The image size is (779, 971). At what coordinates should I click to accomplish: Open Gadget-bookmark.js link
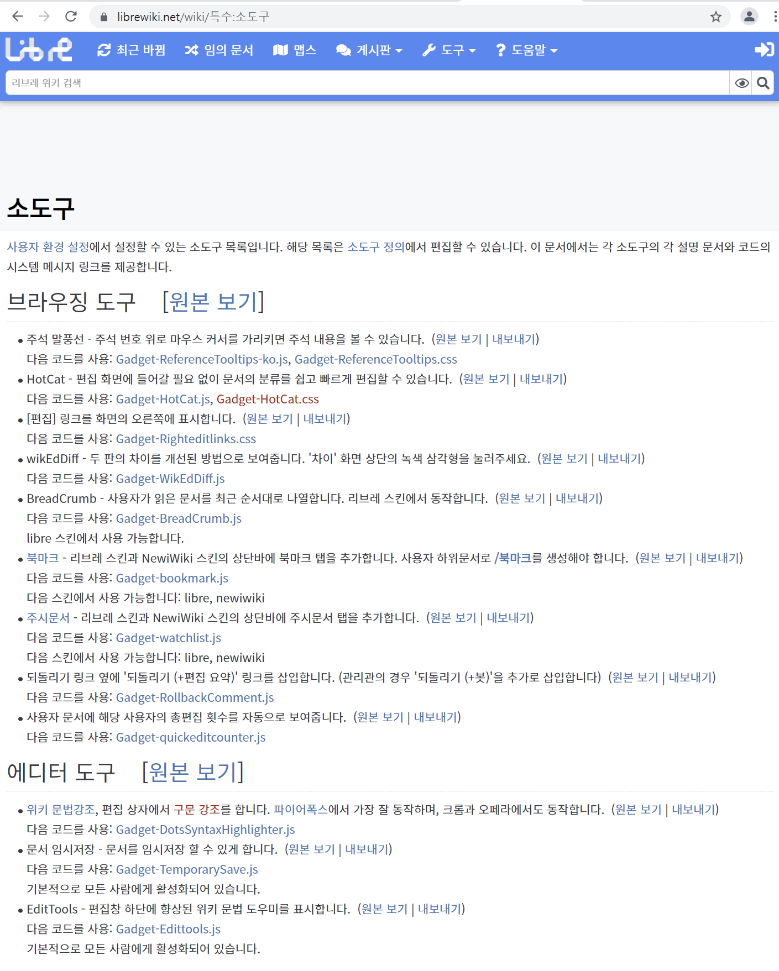coord(172,578)
